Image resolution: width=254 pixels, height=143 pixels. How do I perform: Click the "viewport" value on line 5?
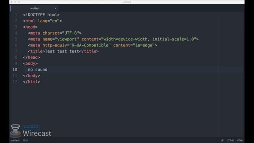[x=67, y=39]
